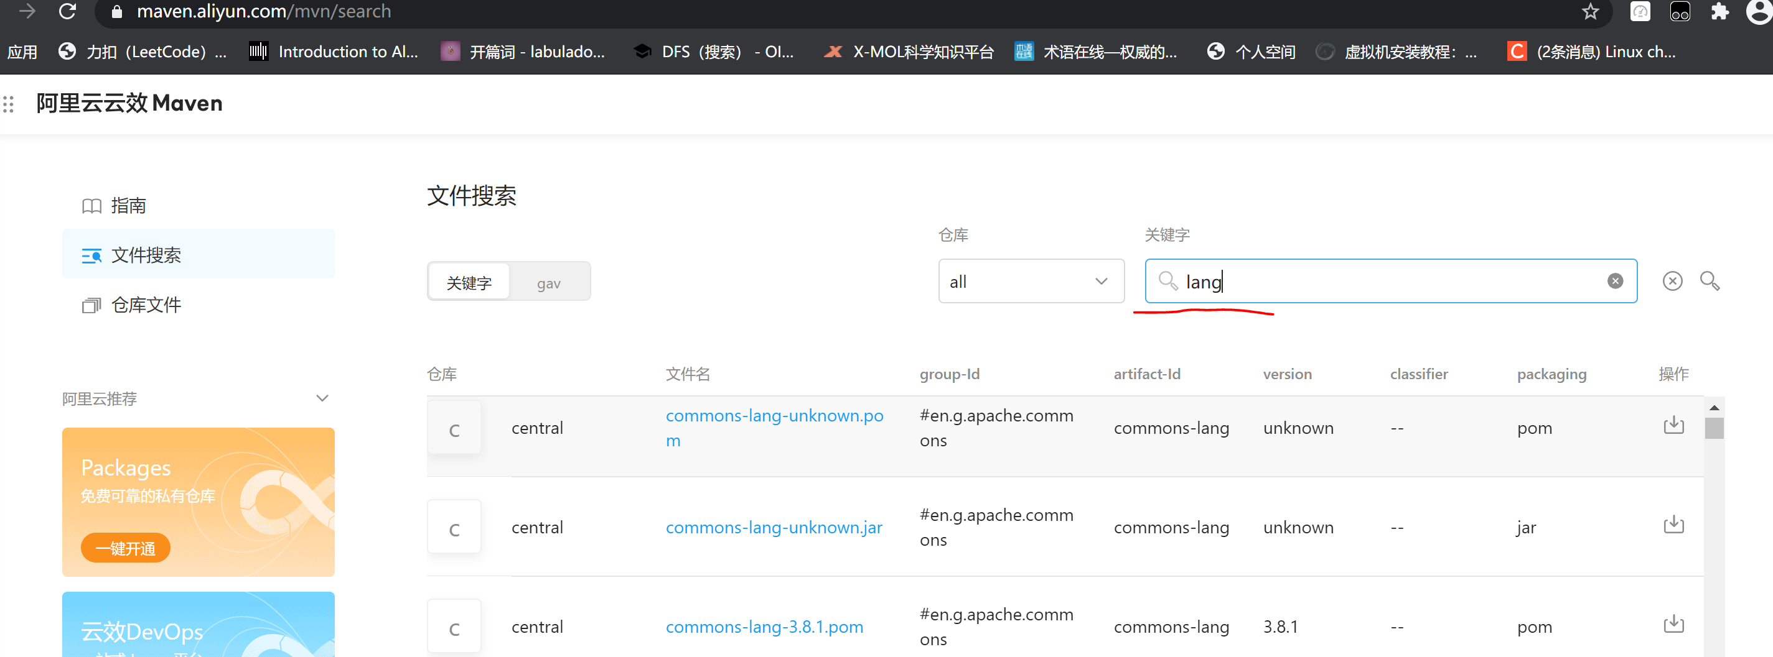Open the browser profile avatar
The height and width of the screenshot is (657, 1773).
[1759, 11]
